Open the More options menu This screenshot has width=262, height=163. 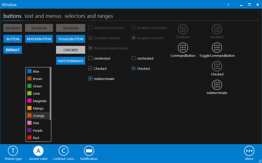click(x=249, y=151)
